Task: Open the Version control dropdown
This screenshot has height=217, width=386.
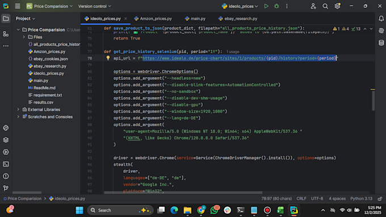Action: point(95,6)
